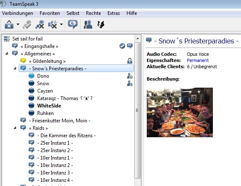Click the channel tree vertical scrollbar thumb

click(138, 110)
